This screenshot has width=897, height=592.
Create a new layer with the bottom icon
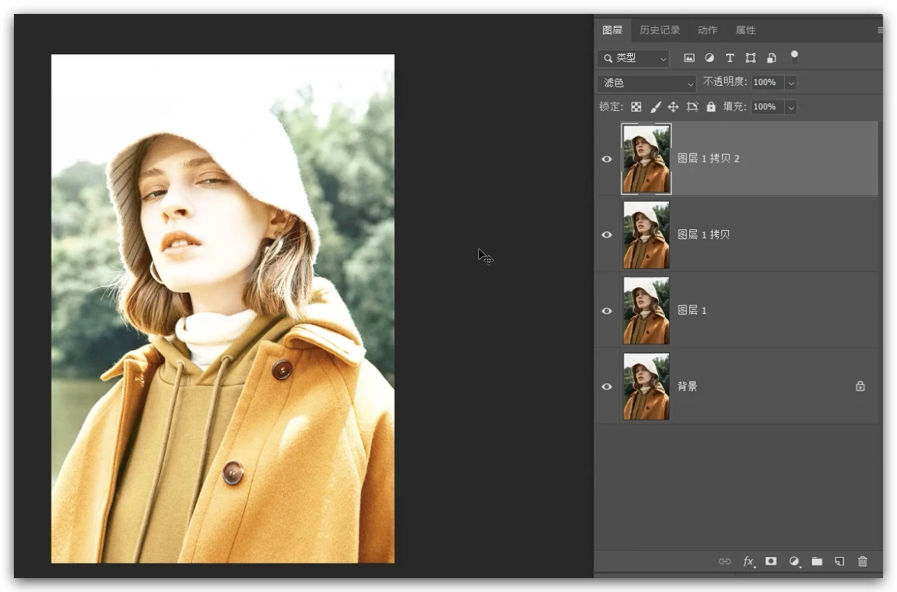840,561
